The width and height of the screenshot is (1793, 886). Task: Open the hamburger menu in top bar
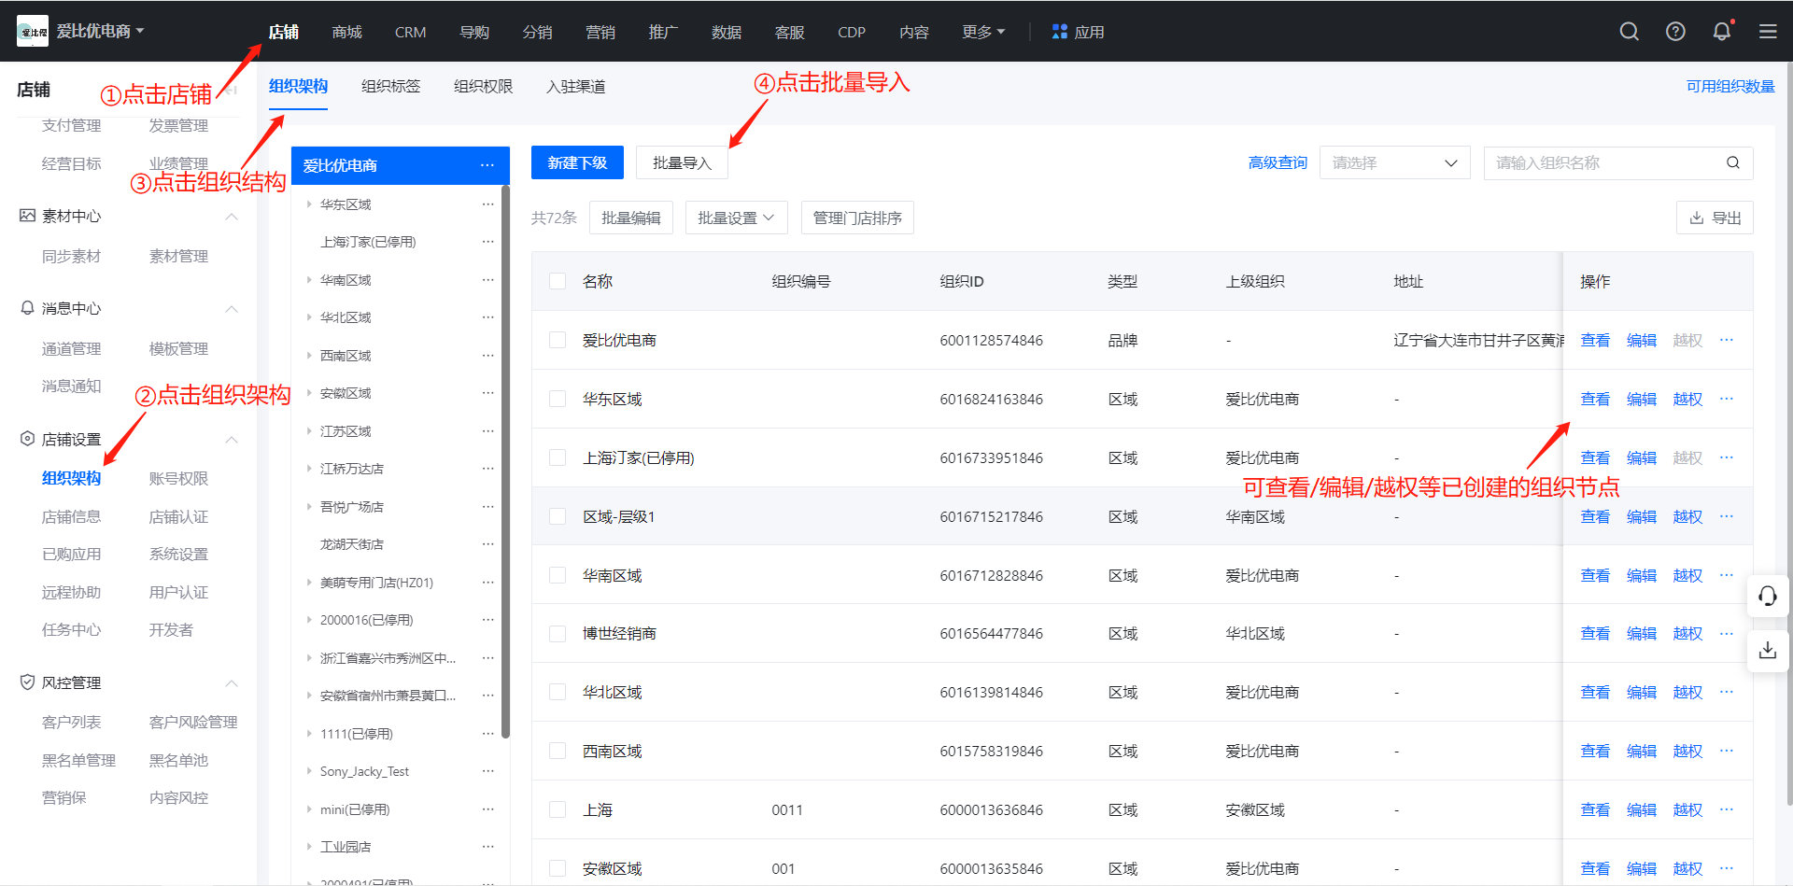[x=1768, y=32]
